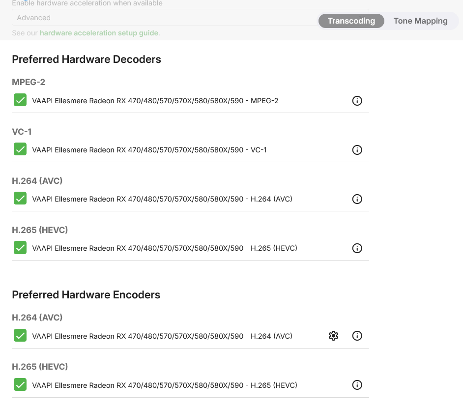View info for H.265 (HEVC) encoder
Image resolution: width=463 pixels, height=408 pixels.
pos(357,385)
